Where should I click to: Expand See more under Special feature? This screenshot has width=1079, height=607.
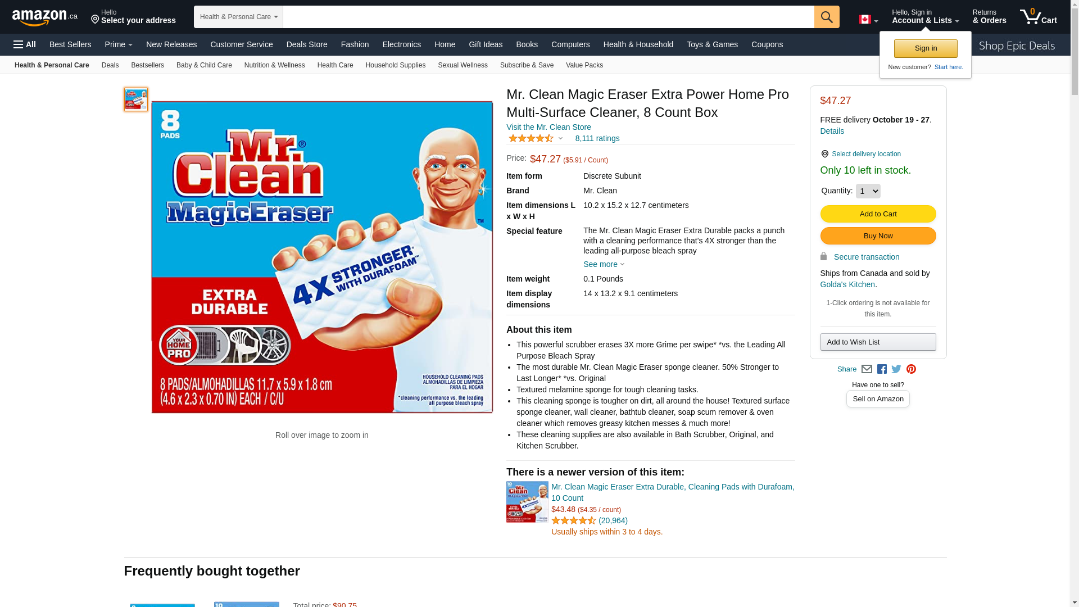coord(604,264)
